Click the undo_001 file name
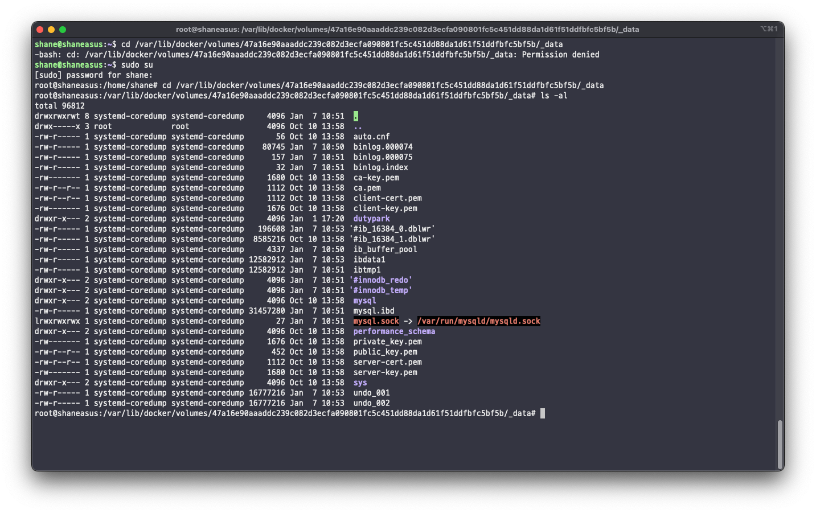Image resolution: width=816 pixels, height=513 pixels. [x=372, y=393]
